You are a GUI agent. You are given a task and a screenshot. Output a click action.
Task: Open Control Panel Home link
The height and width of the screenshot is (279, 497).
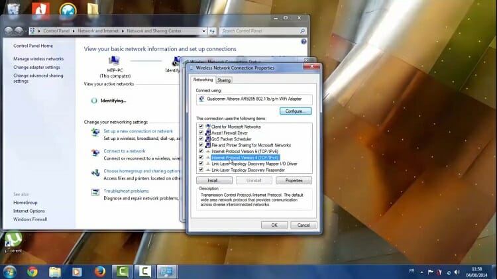coord(33,46)
